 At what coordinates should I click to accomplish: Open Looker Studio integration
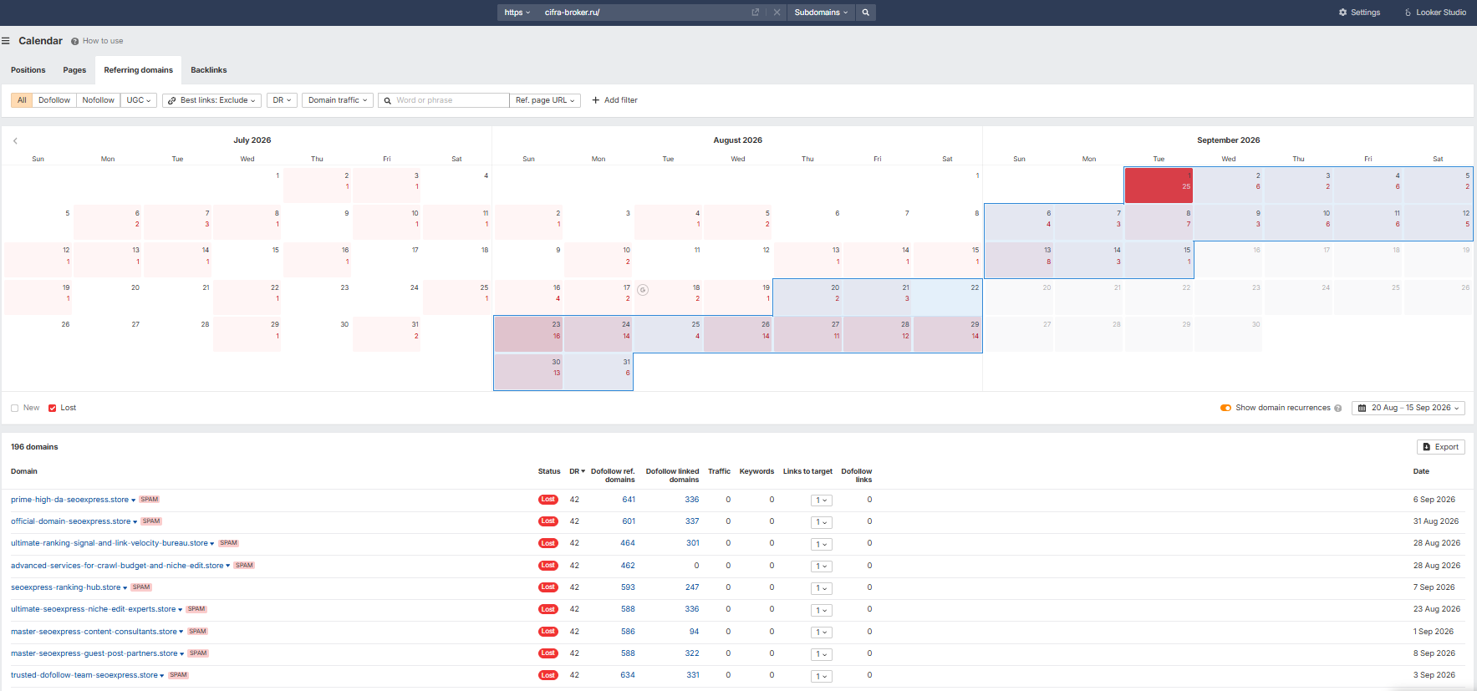pyautogui.click(x=1435, y=13)
